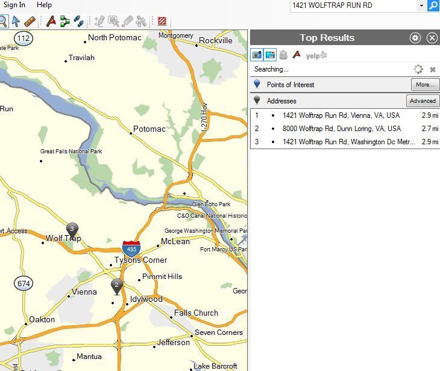Click the Pimmit Hills map label
This screenshot has width=440, height=371.
(x=162, y=277)
